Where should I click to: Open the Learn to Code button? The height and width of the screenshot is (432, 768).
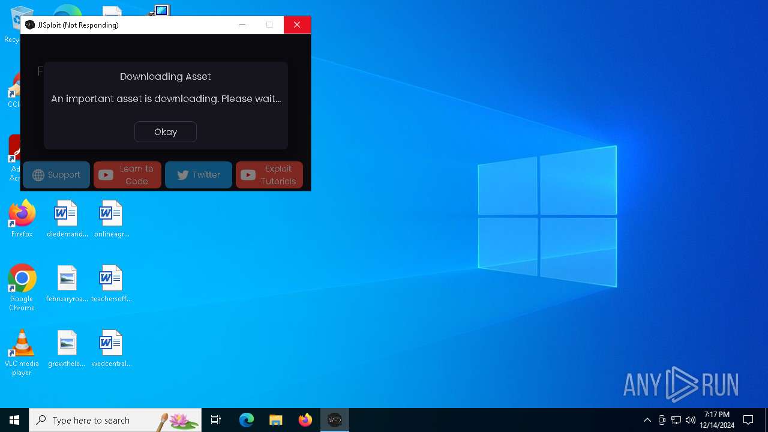tap(127, 175)
